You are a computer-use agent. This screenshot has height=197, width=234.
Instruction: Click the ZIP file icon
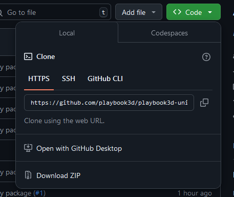(x=28, y=175)
